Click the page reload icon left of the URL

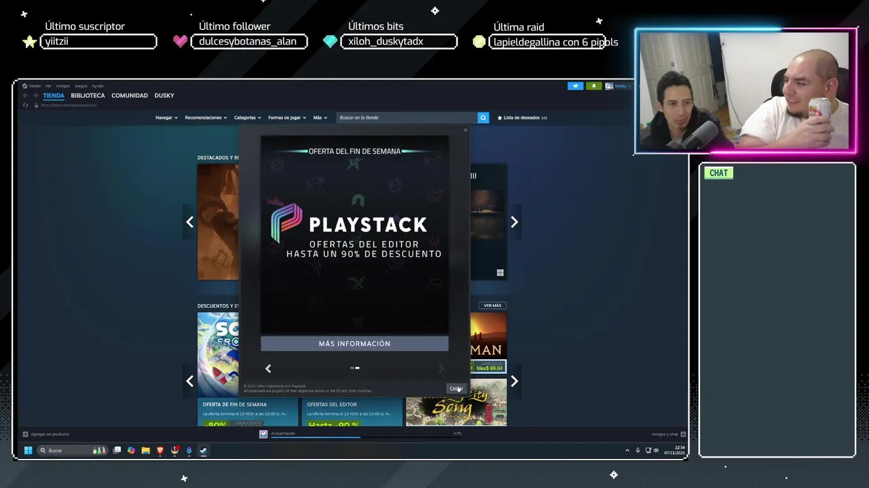25,105
